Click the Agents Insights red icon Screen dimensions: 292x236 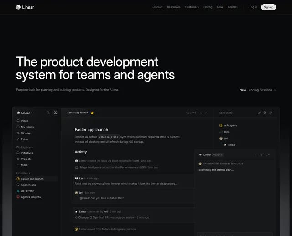(18, 197)
